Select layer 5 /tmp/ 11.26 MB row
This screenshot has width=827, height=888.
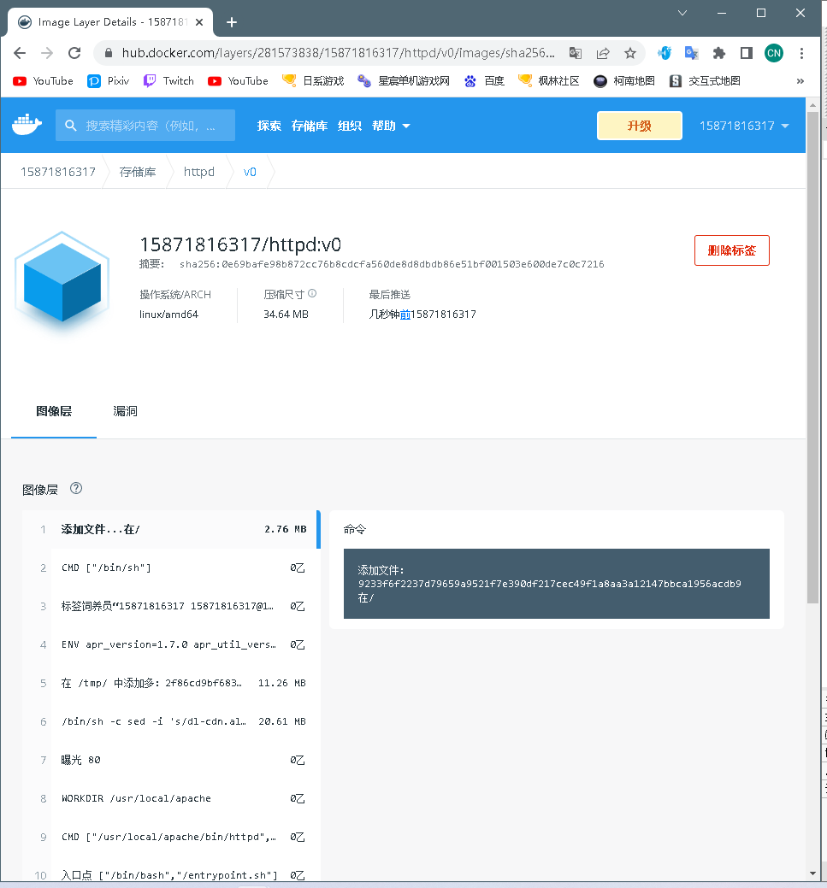click(x=171, y=683)
